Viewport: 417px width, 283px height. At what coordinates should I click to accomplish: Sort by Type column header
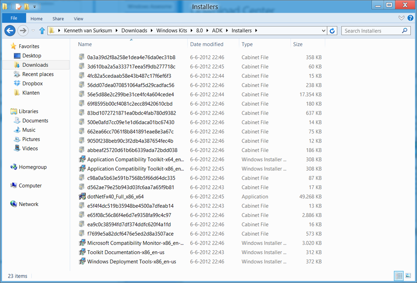click(x=247, y=44)
